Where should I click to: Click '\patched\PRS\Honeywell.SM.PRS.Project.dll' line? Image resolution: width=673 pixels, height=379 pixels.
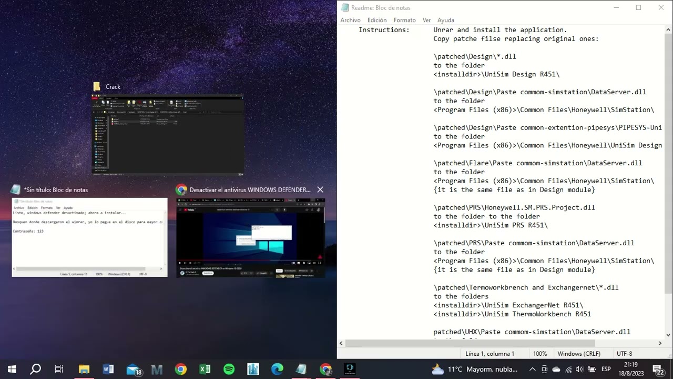coord(514,207)
